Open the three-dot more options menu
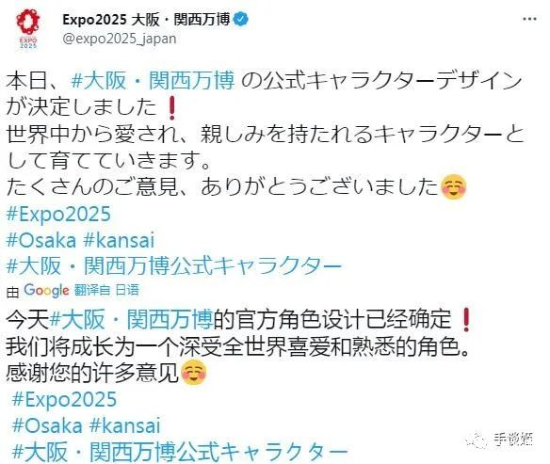The image size is (550, 464). coord(529,19)
